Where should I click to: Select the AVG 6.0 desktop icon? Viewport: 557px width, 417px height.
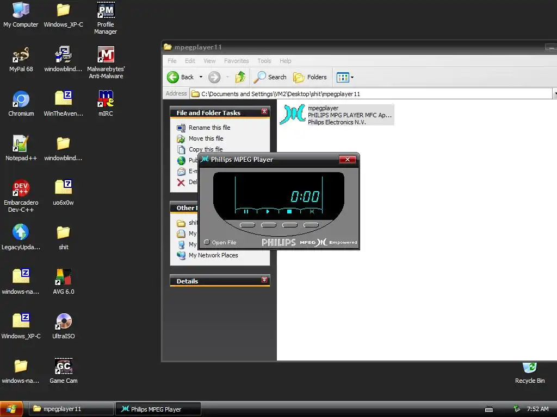pos(63,282)
